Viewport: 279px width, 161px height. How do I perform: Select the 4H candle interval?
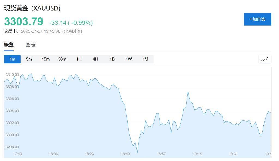(x=95, y=59)
